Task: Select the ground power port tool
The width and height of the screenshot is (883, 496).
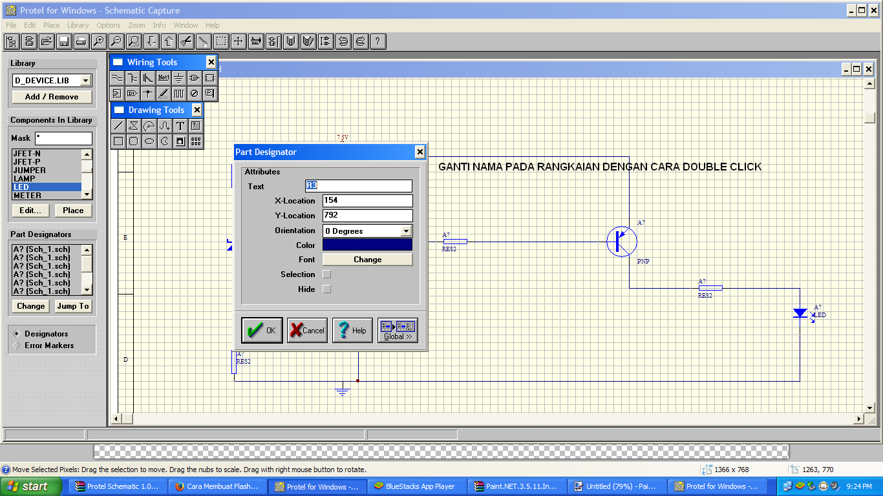Action: [x=179, y=77]
